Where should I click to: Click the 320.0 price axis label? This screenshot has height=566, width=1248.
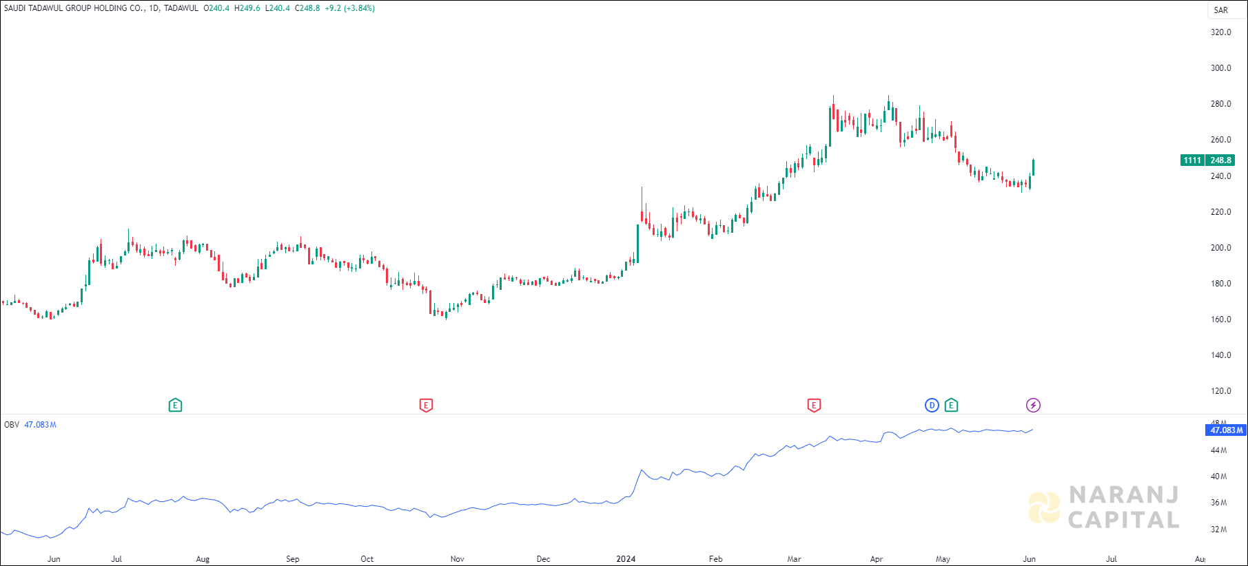click(x=1220, y=32)
